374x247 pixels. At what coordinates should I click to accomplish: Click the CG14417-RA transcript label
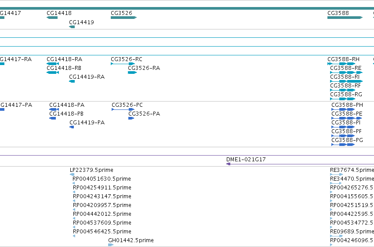[x=15, y=59]
